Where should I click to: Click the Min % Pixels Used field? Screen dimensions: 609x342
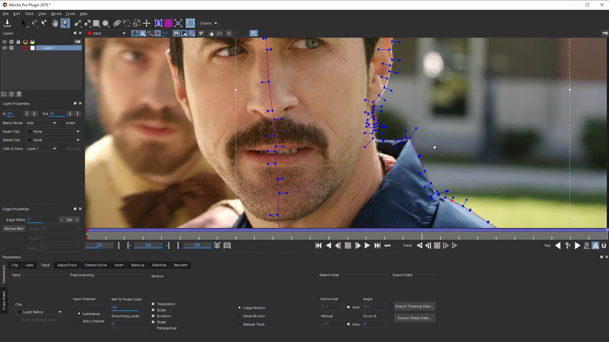(x=126, y=307)
